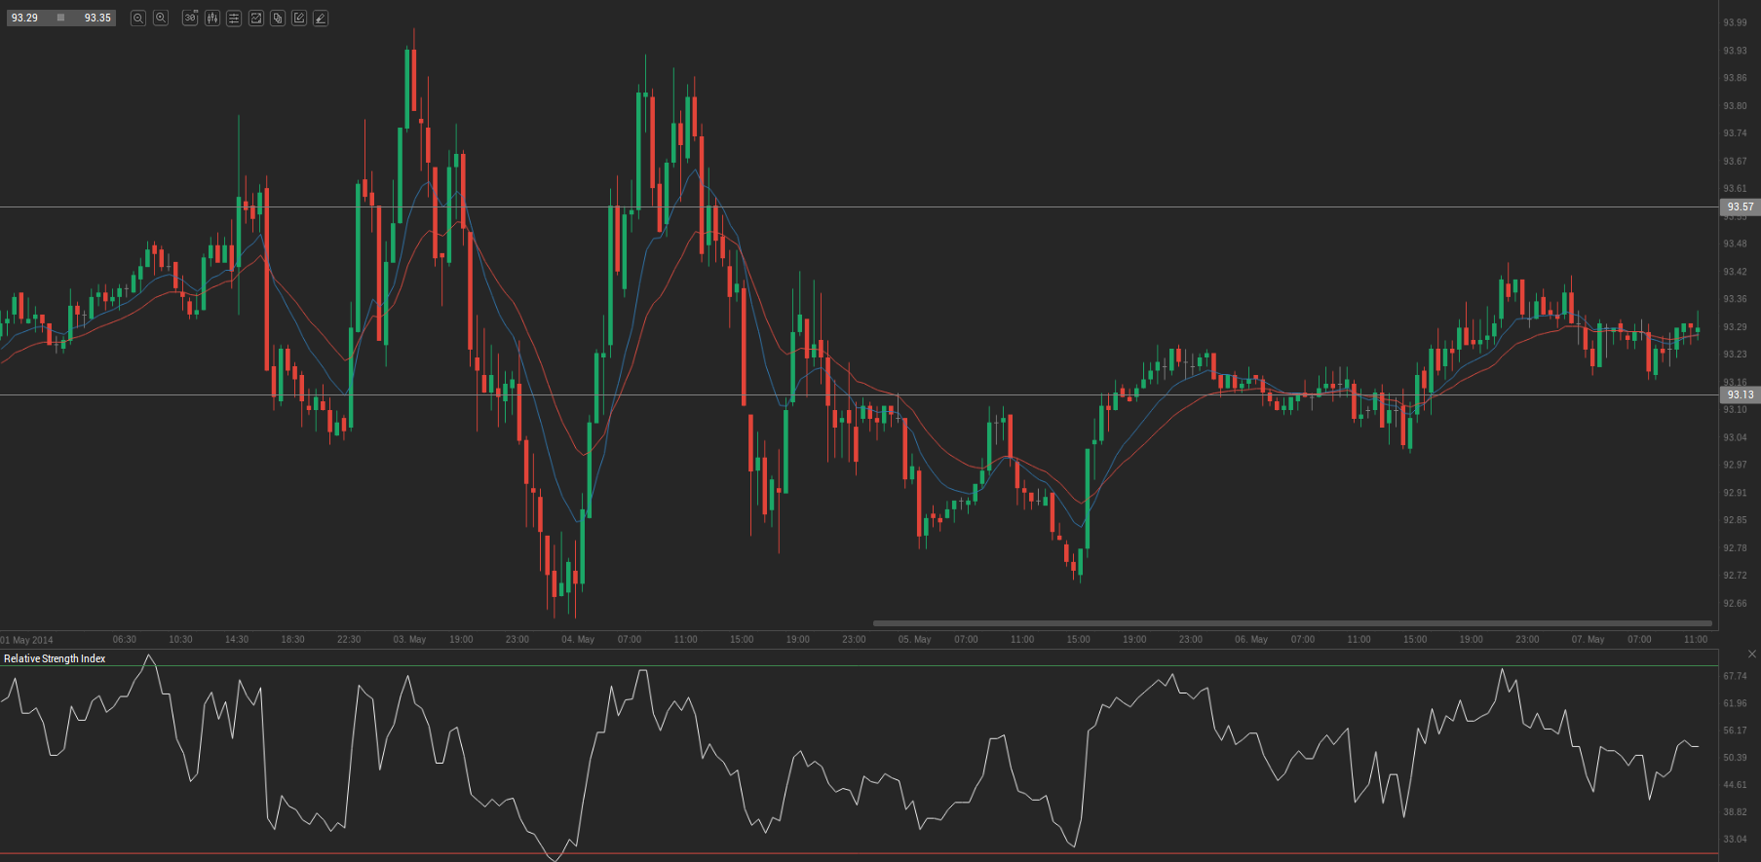Open the chart settings sliders icon

pos(234,18)
